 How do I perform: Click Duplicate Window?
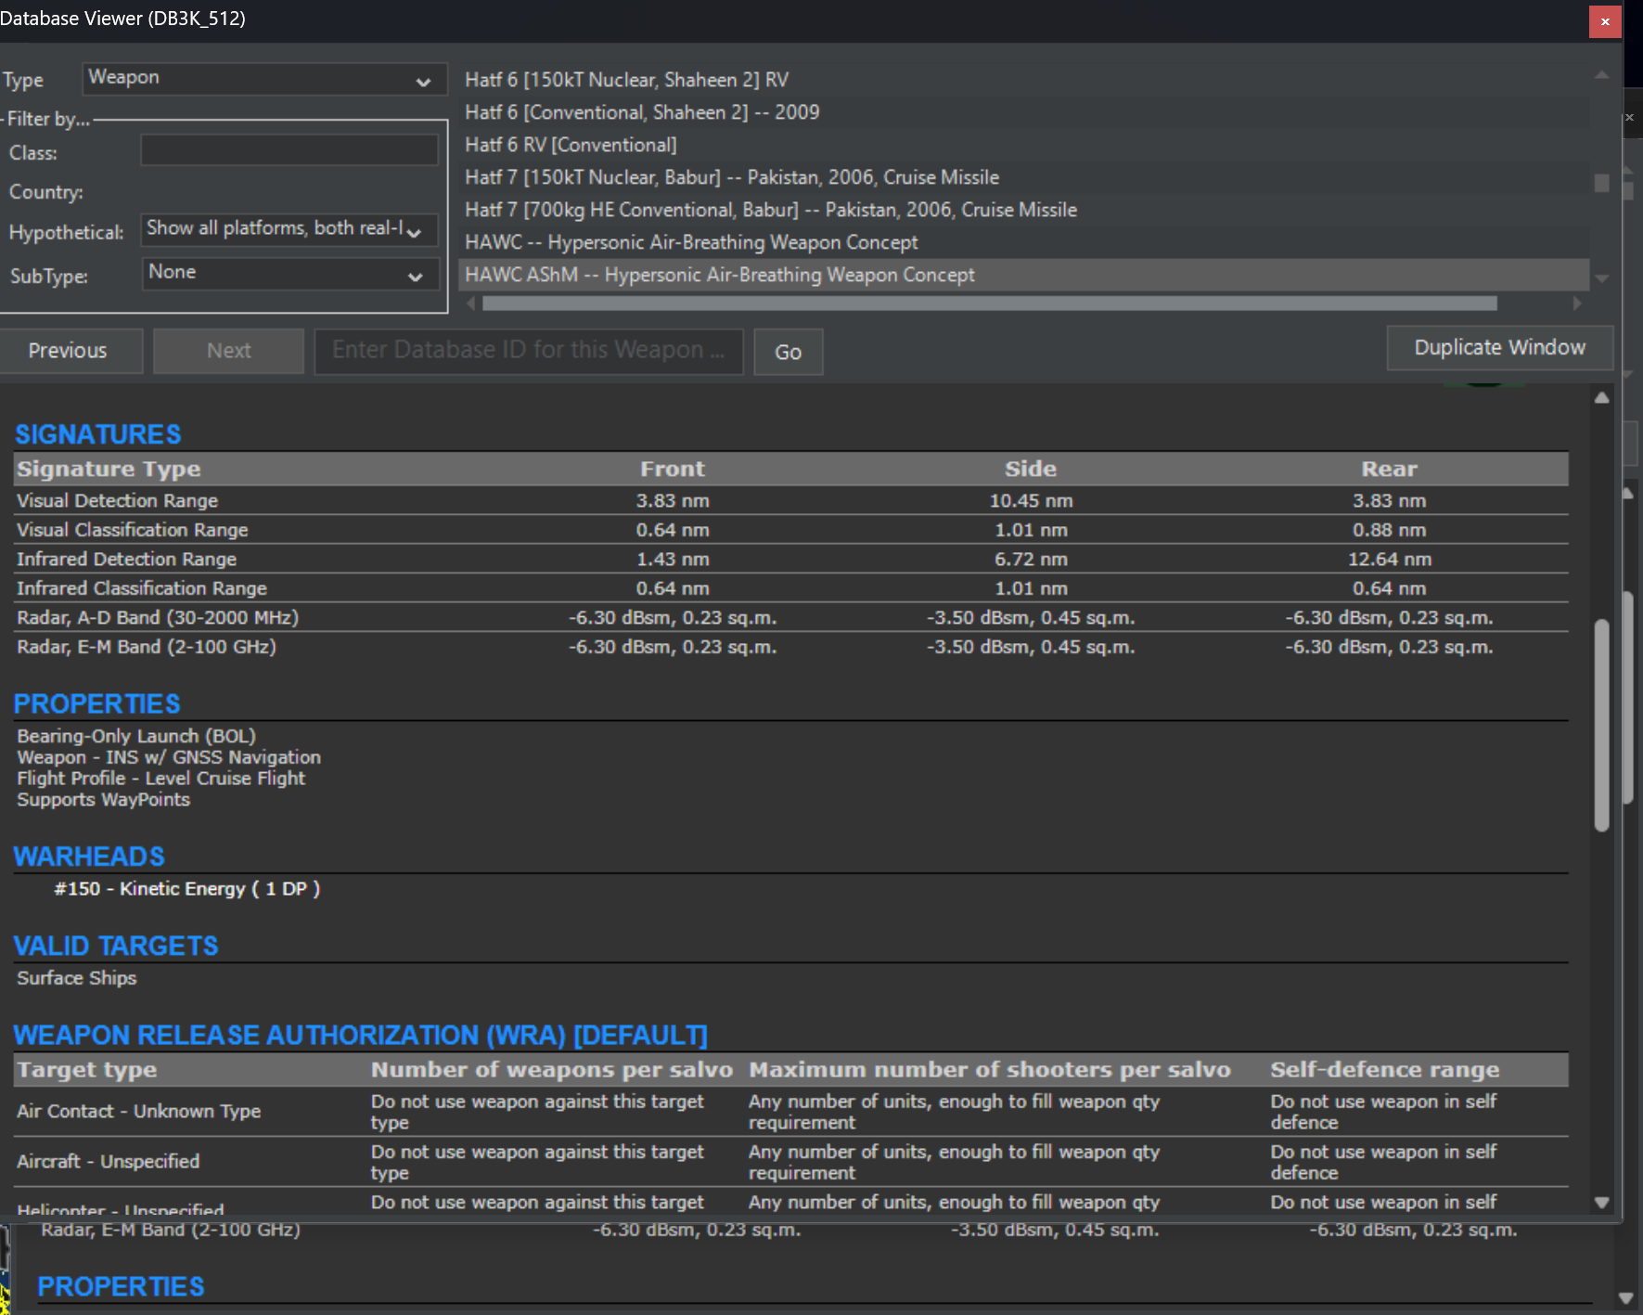click(1498, 348)
